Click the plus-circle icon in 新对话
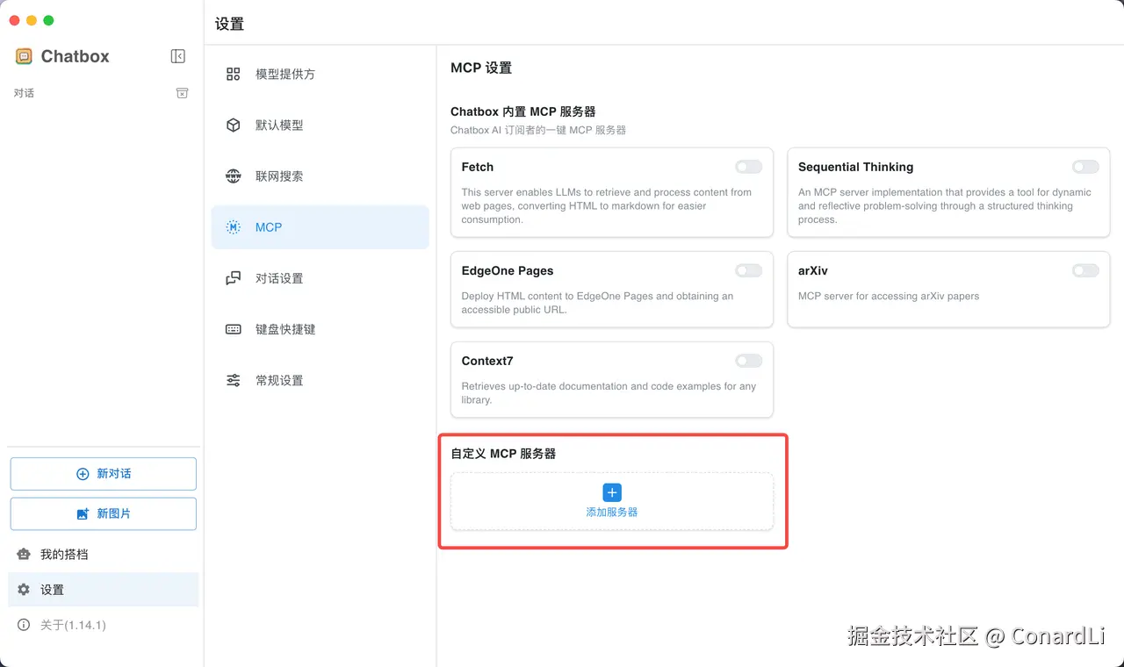The image size is (1124, 667). pos(83,474)
